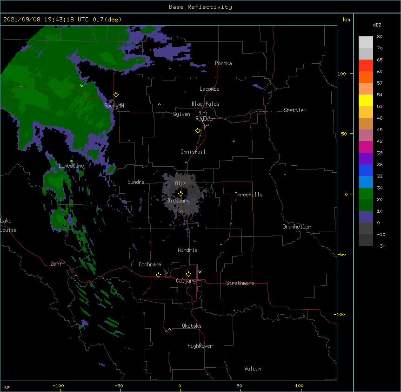Click the yellow diamond marker below Cochrane
The image size is (401, 392).
pyautogui.click(x=158, y=275)
